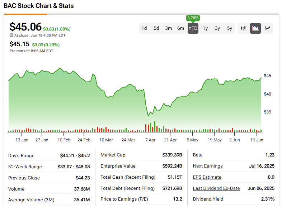Click the 10 Mar date on chart axis
The image size is (282, 206).
click(106, 140)
